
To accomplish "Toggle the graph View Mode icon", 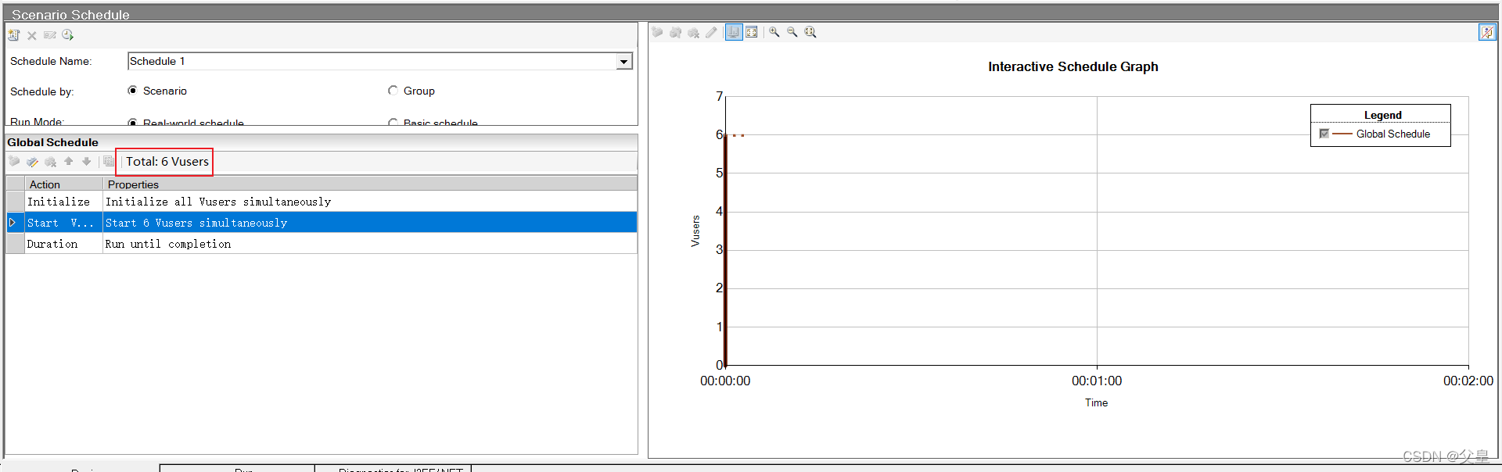I will 734,32.
